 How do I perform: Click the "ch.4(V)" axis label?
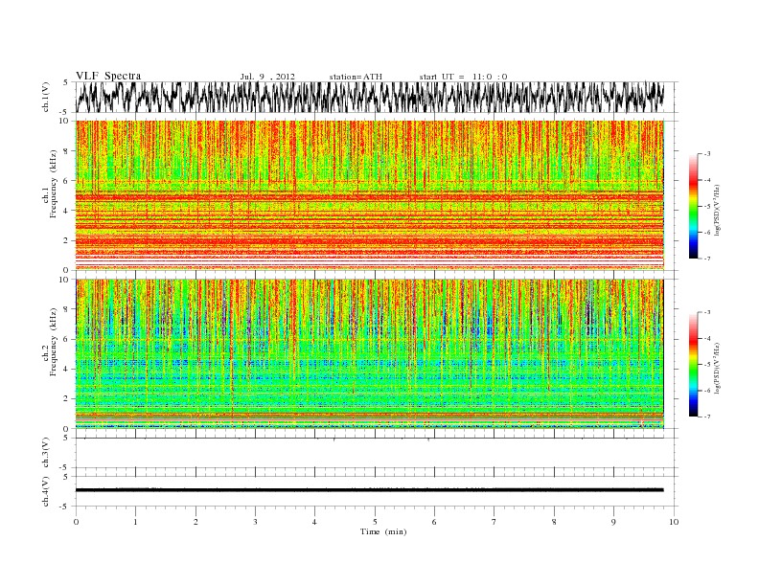pos(46,491)
